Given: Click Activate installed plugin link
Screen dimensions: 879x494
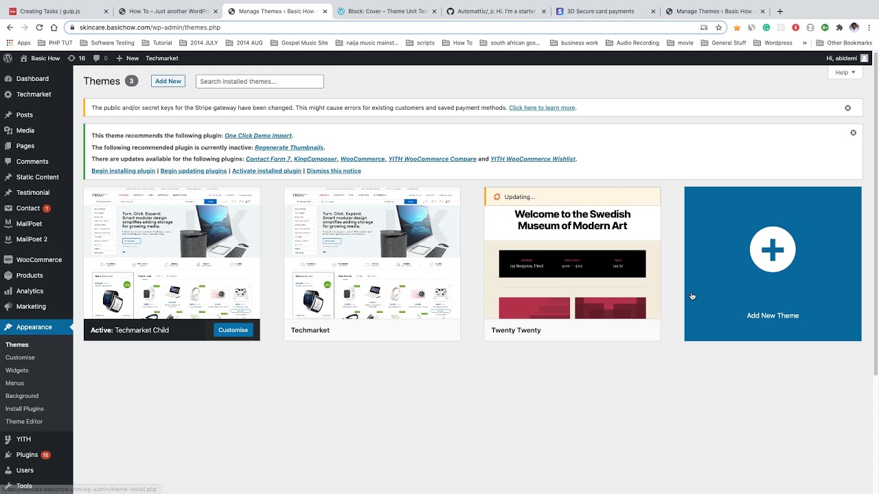Looking at the screenshot, I should click(x=266, y=171).
